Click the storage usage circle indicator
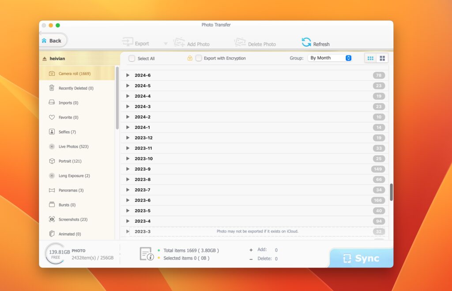This screenshot has width=452, height=291. [x=55, y=254]
